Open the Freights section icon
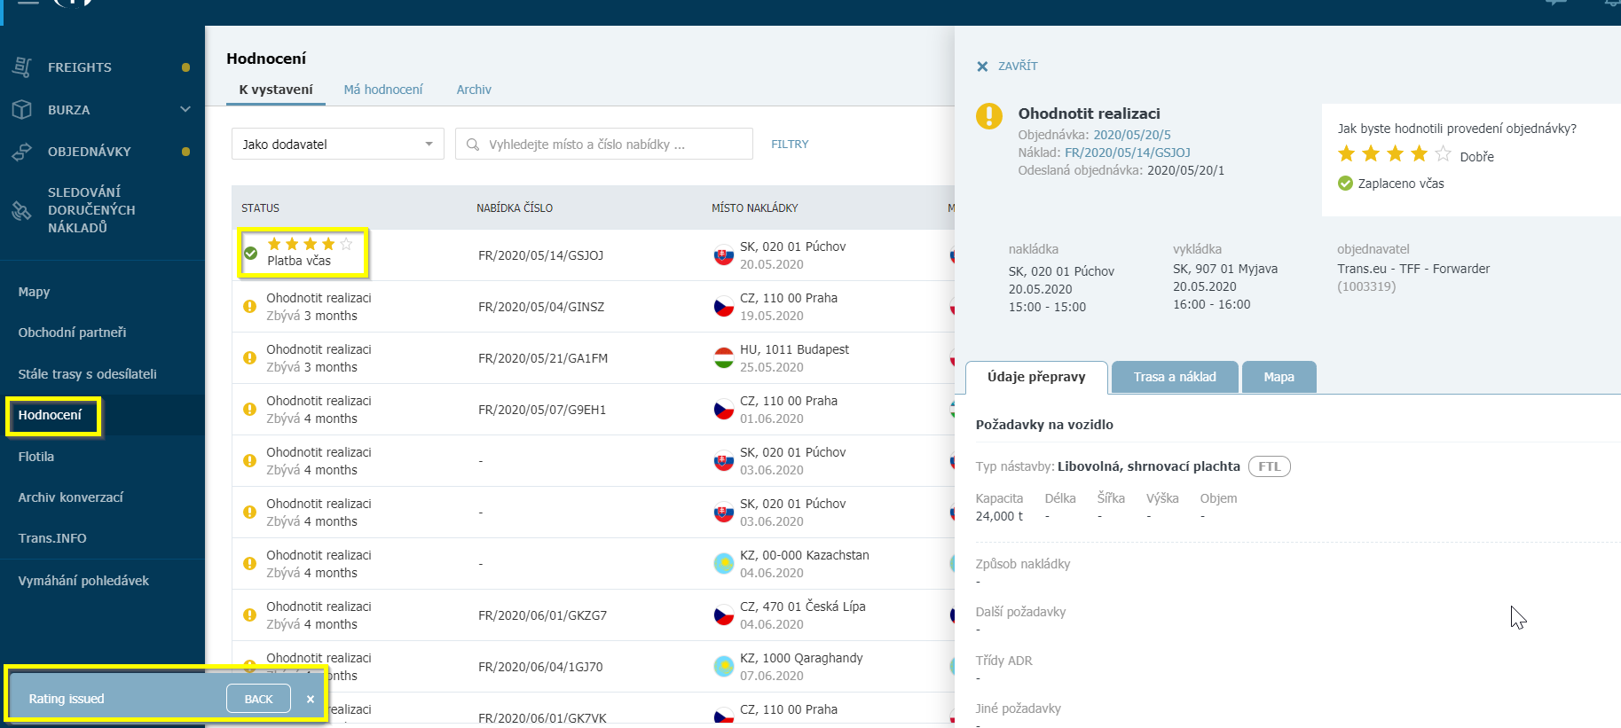The image size is (1621, 728). click(x=22, y=67)
